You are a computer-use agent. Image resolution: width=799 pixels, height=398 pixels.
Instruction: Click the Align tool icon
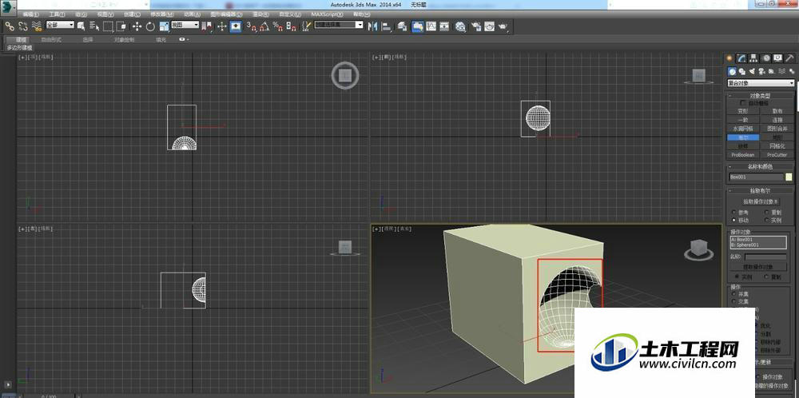tap(386, 26)
